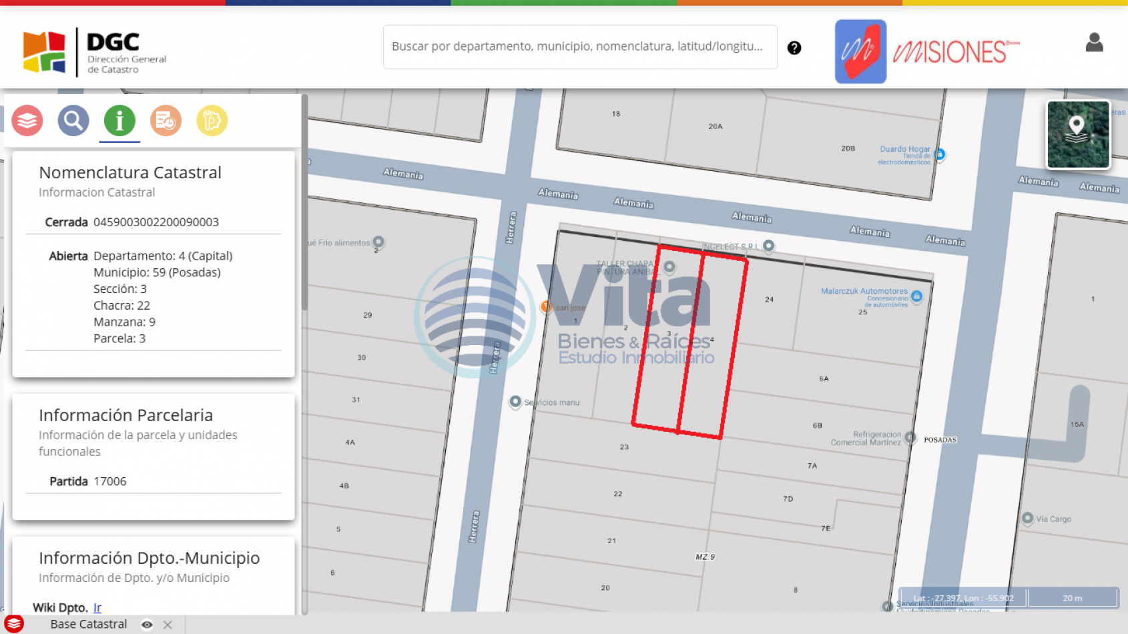Select the TALLER CHAPA PINTURA pin
Screen dimensions: 1128x634
[669, 267]
